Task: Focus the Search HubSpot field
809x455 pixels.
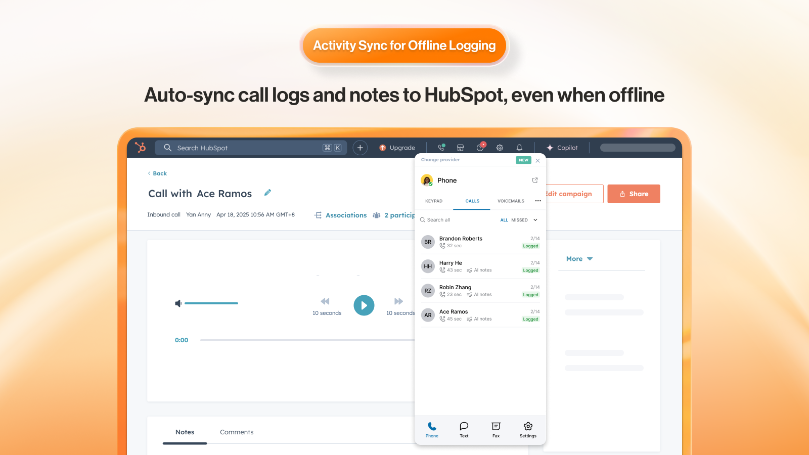Action: (251, 148)
